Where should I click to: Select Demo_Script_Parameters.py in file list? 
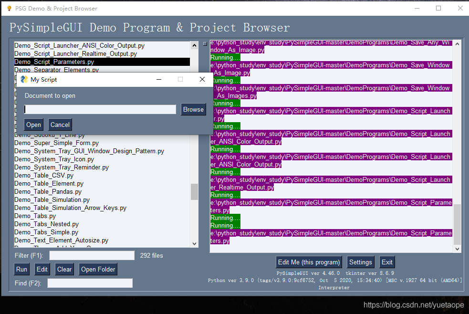pos(102,62)
